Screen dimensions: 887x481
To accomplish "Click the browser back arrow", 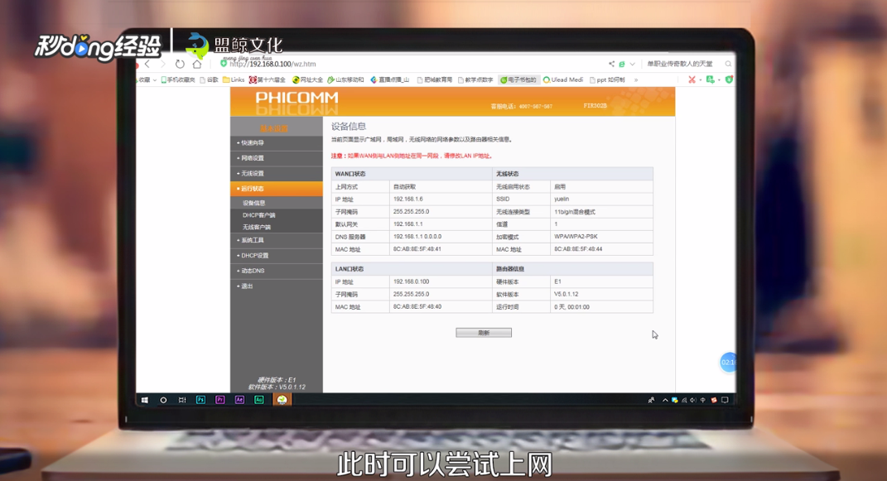I will click(147, 64).
